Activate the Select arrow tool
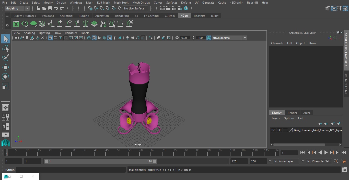 (x=6, y=39)
